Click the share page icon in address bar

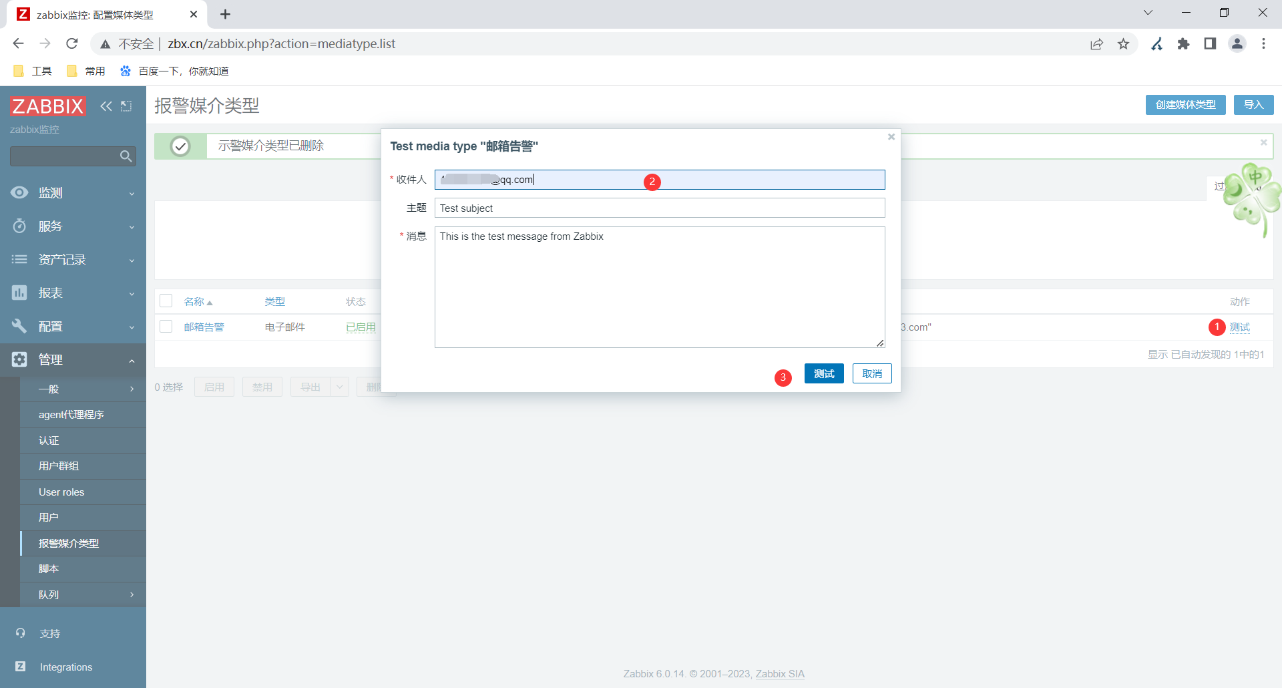tap(1096, 44)
